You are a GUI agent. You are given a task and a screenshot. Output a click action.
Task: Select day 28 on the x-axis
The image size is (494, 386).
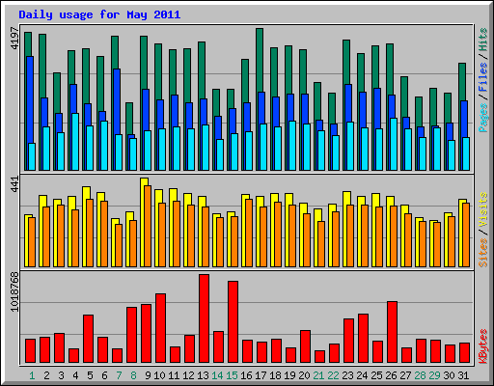[x=420, y=375]
